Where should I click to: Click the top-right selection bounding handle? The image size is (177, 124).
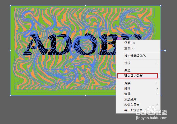click(161, 6)
